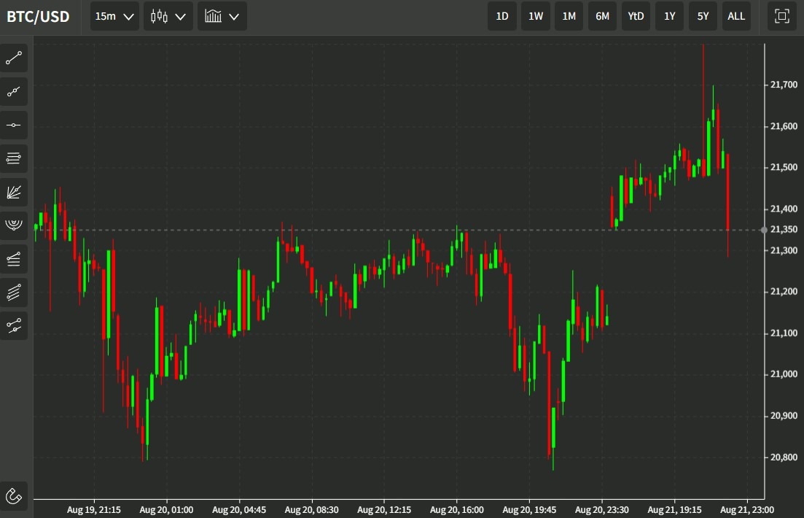Select the parallel lines drawing tool
This screenshot has height=518, width=804.
14,158
